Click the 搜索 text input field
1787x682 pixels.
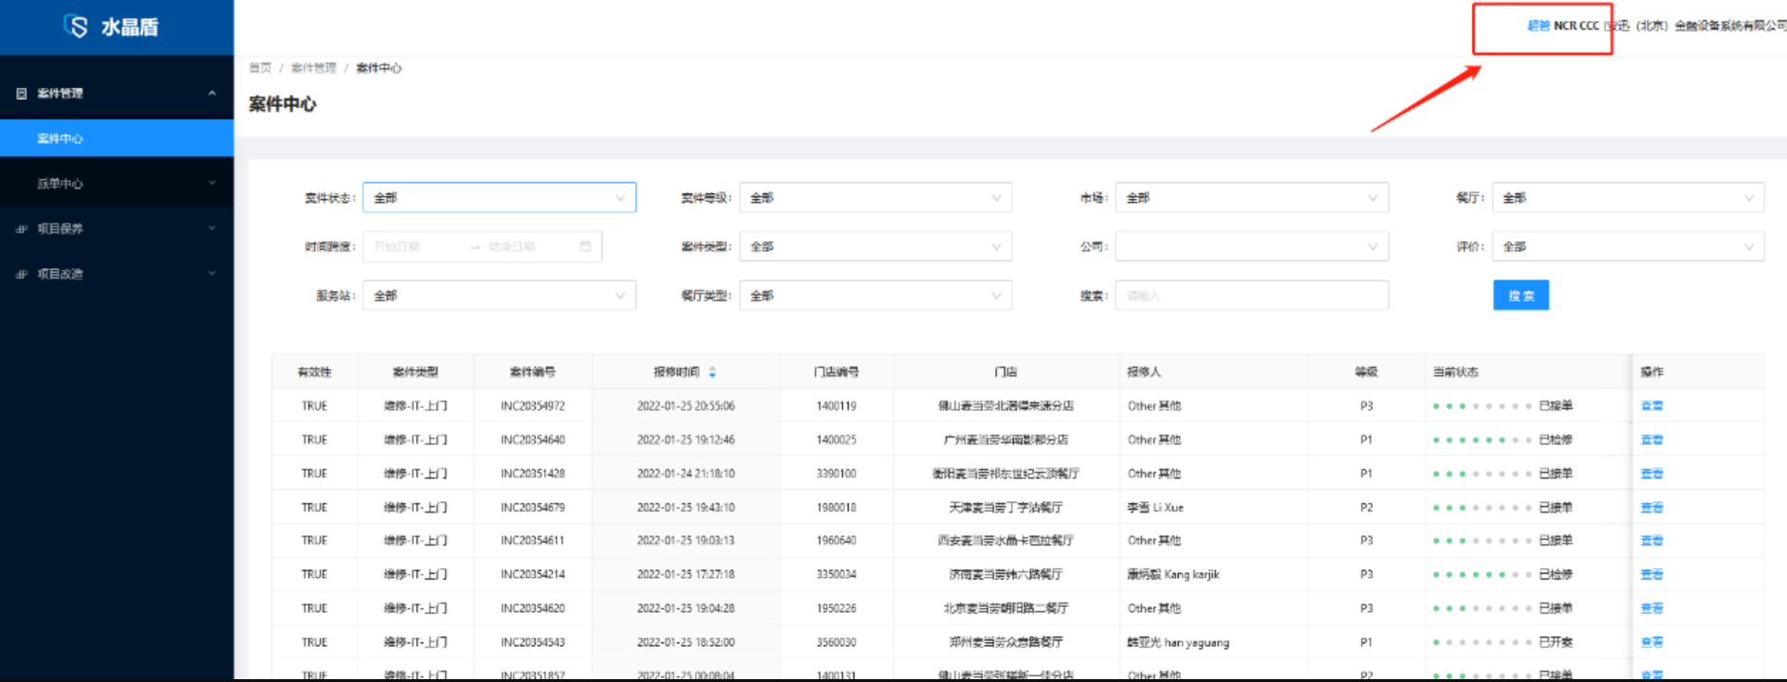click(x=1251, y=296)
